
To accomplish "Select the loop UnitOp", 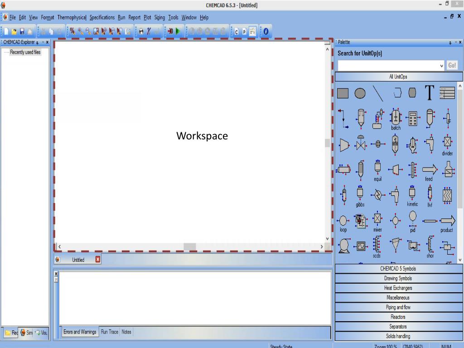I will 343,223.
